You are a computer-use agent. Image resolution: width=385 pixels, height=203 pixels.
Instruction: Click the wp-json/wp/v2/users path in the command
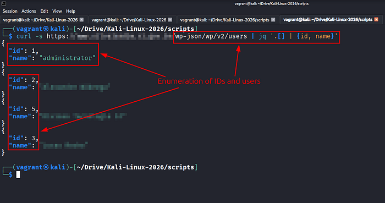coord(211,36)
